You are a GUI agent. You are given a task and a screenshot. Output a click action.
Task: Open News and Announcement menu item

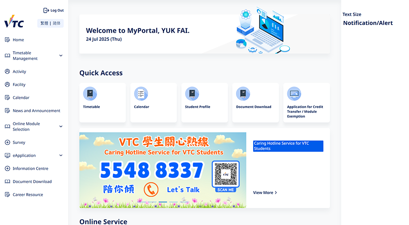point(36,110)
